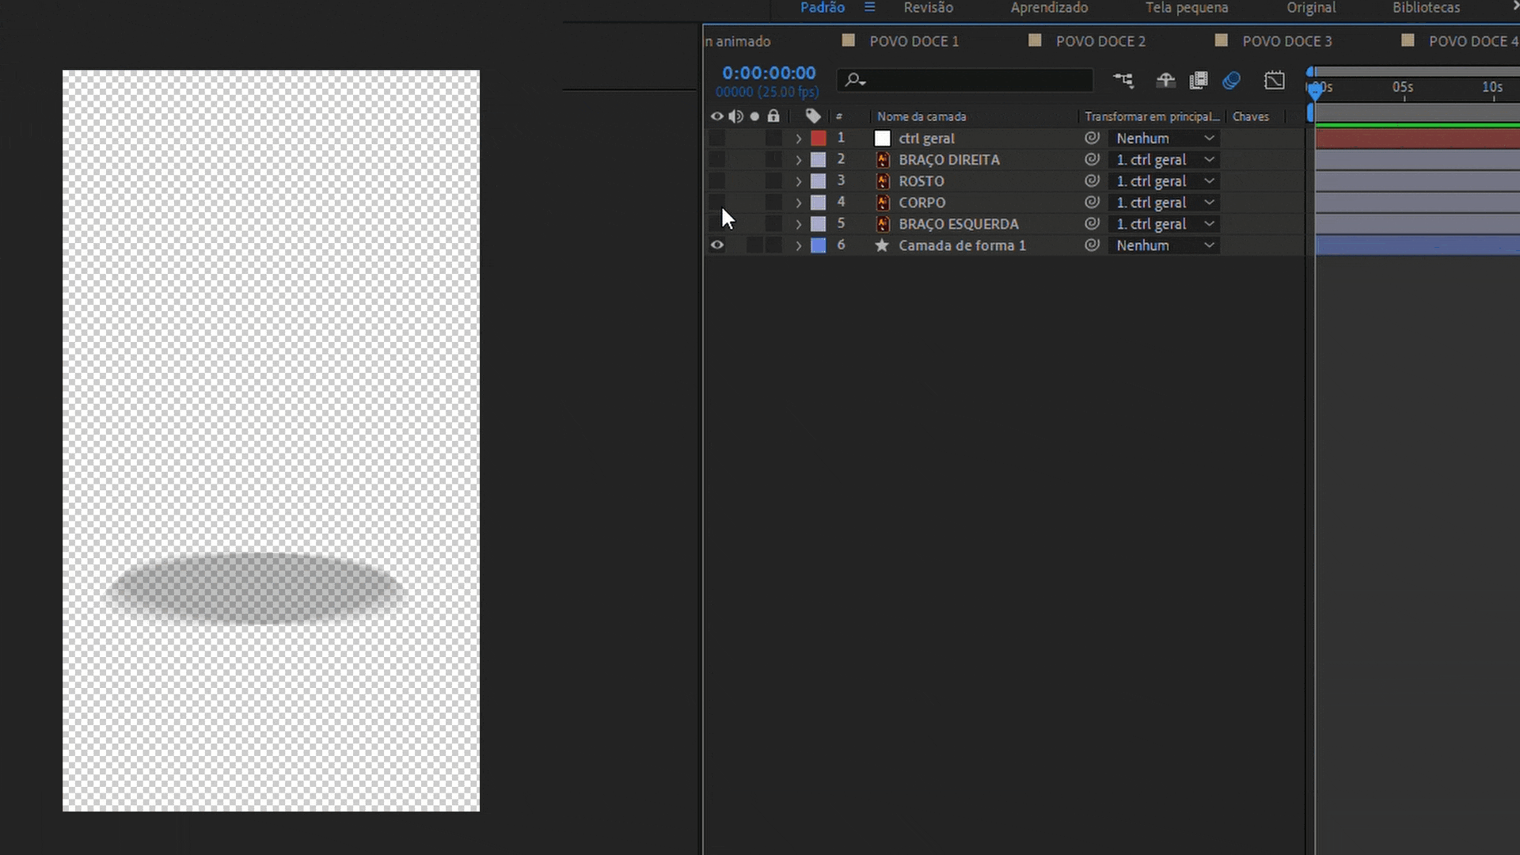Toggle the motion blur enable icon
The width and height of the screenshot is (1520, 855).
pos(1231,80)
